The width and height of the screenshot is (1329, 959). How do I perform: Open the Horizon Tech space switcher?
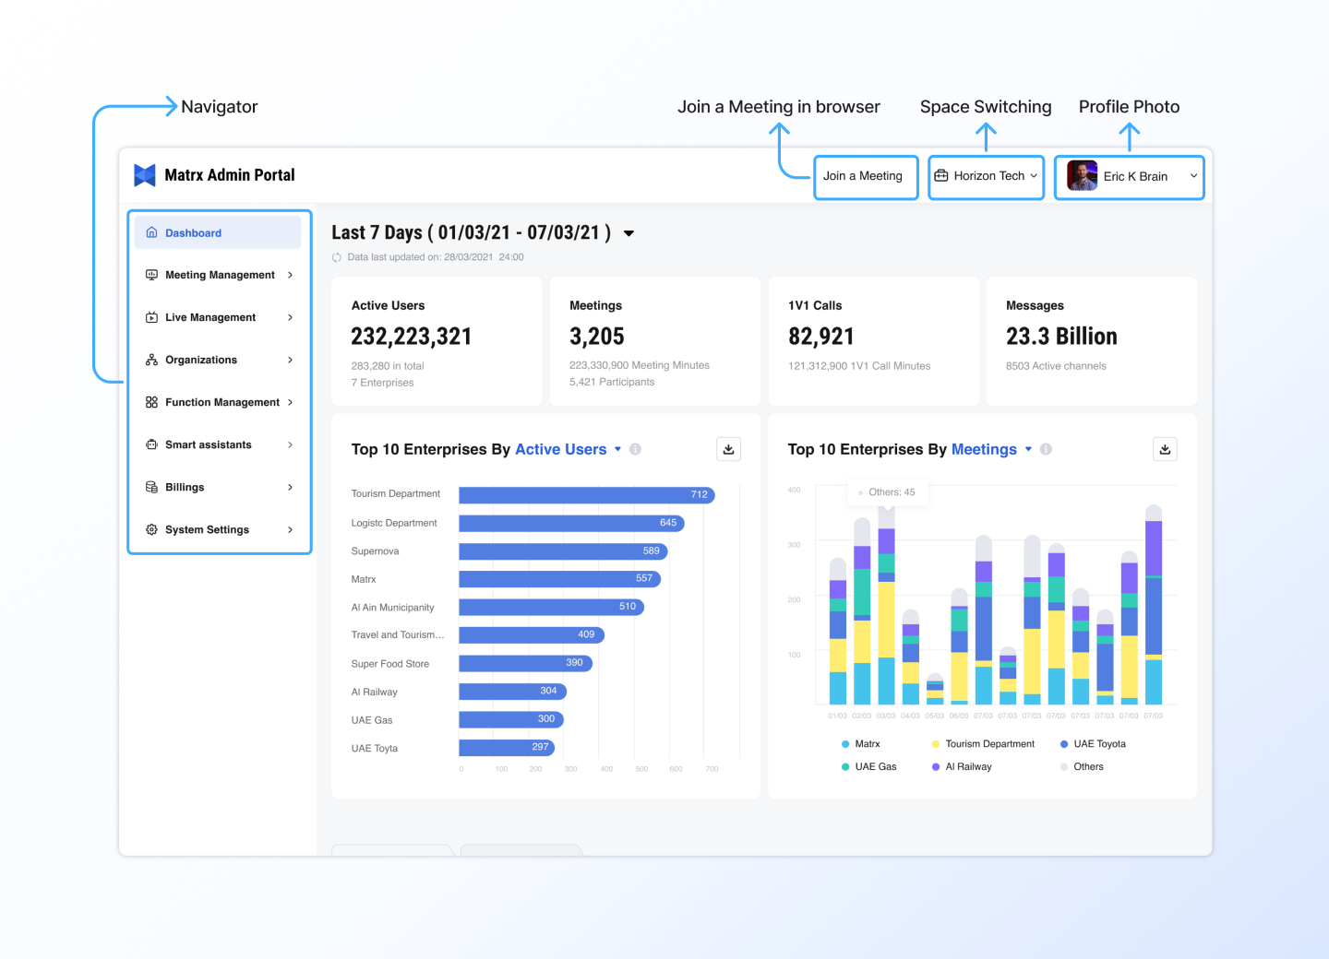(986, 176)
